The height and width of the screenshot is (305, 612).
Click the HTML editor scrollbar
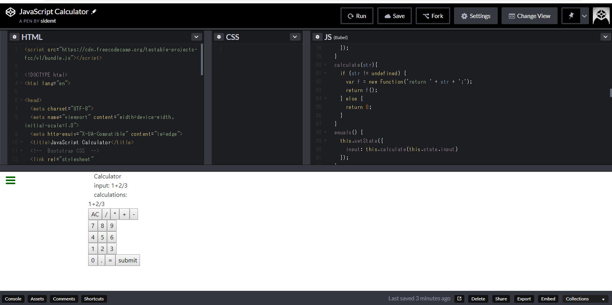pyautogui.click(x=202, y=59)
